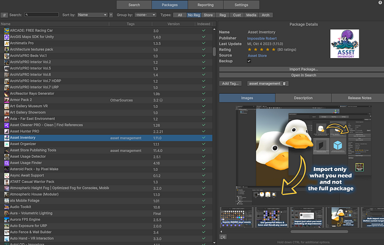Open the Group by dropdown
Image resolution: width=384 pixels, height=245 pixels.
[x=146, y=15]
